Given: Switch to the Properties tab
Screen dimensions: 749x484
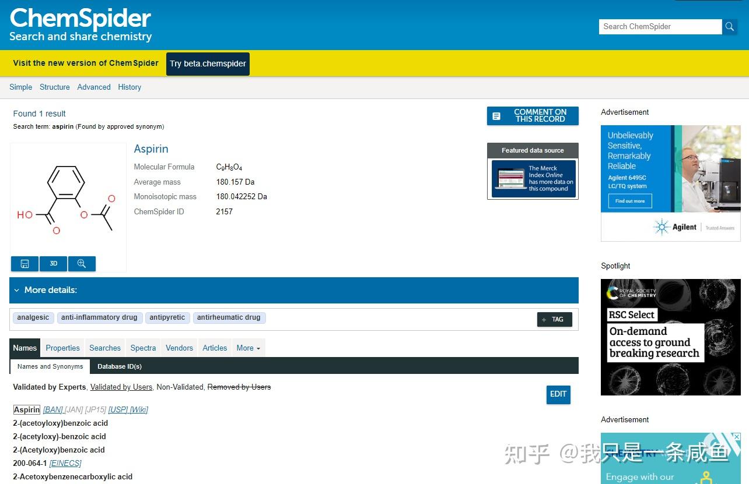Looking at the screenshot, I should tap(62, 348).
